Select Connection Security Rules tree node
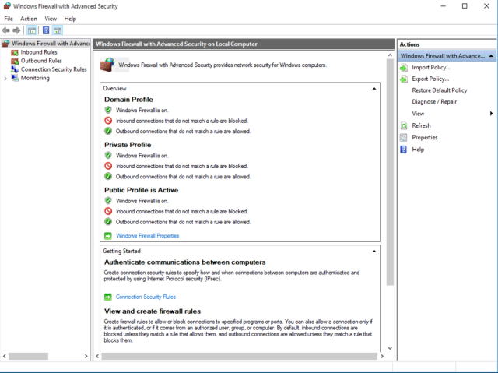 pyautogui.click(x=54, y=69)
